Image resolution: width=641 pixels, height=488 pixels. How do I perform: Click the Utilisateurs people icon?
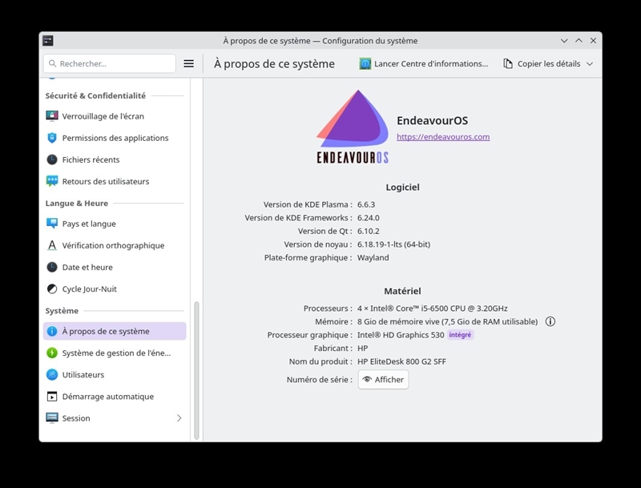[53, 374]
